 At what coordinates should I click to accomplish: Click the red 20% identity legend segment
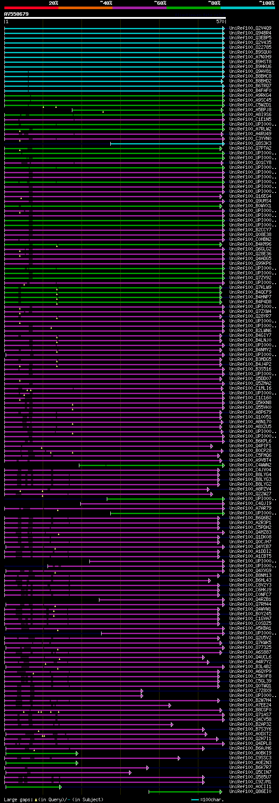click(31, 7)
